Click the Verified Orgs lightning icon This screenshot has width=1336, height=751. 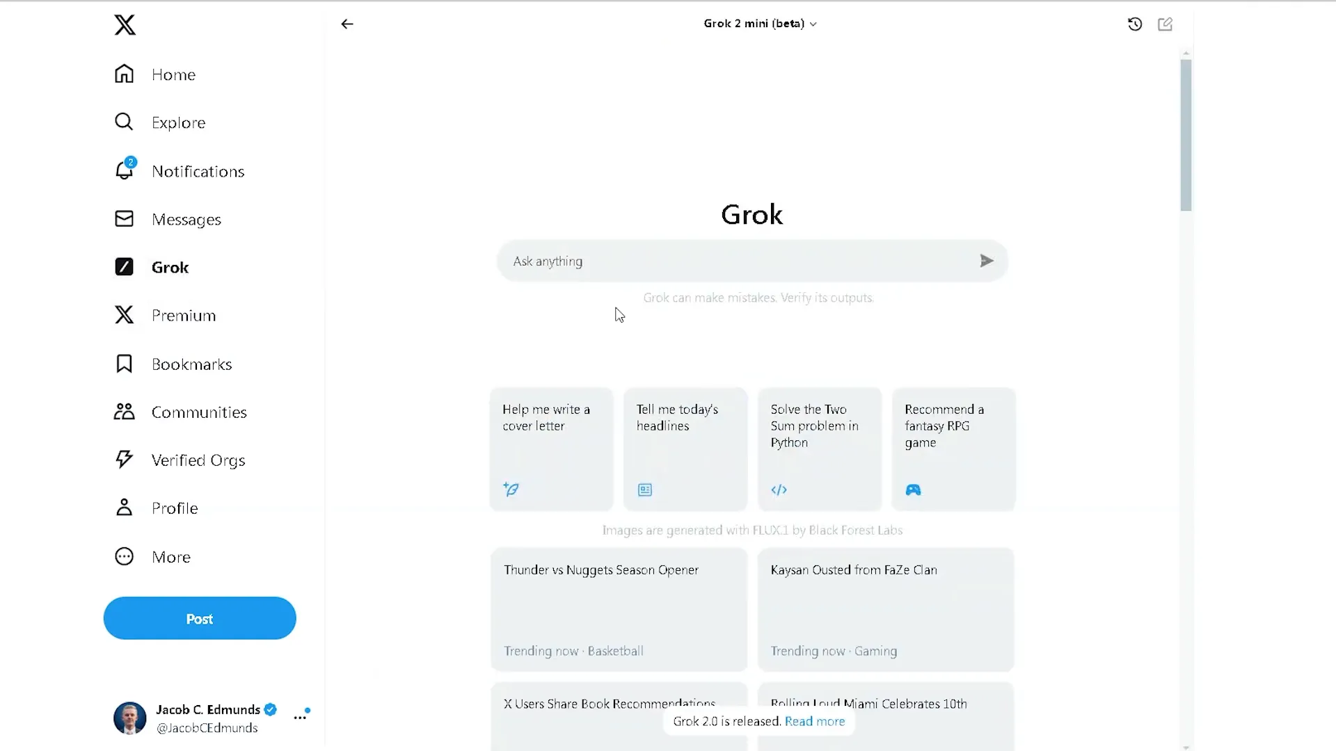pos(124,460)
